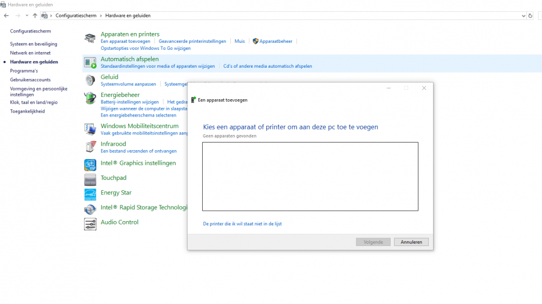Go forward with the forward arrow
This screenshot has height=304, width=542.
coord(18,16)
